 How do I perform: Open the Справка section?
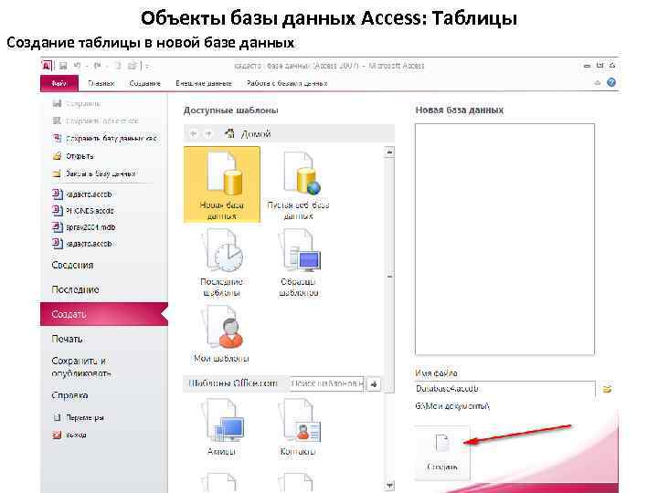[69, 395]
